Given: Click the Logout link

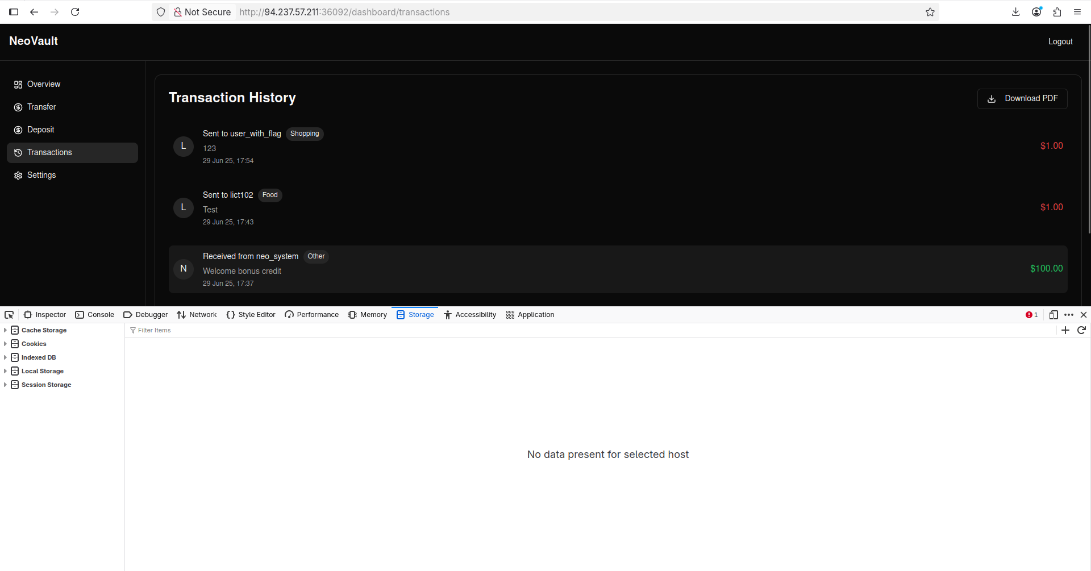Looking at the screenshot, I should 1060,41.
